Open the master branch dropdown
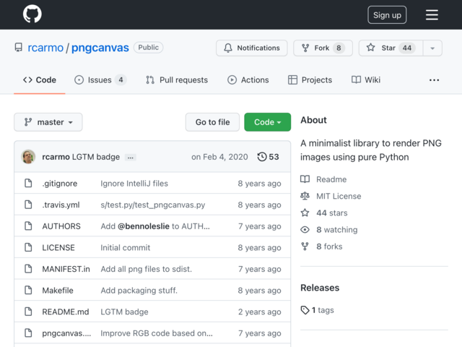 (x=48, y=122)
